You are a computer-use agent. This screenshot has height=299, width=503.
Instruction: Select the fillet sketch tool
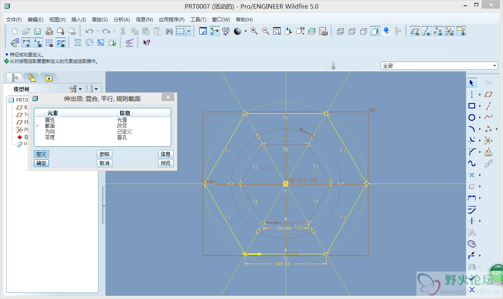472,140
